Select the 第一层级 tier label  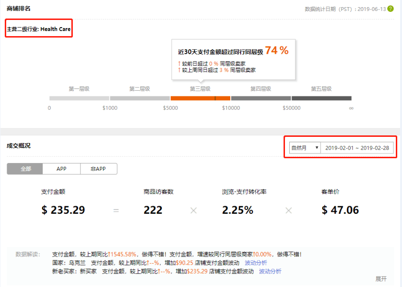pyautogui.click(x=79, y=88)
